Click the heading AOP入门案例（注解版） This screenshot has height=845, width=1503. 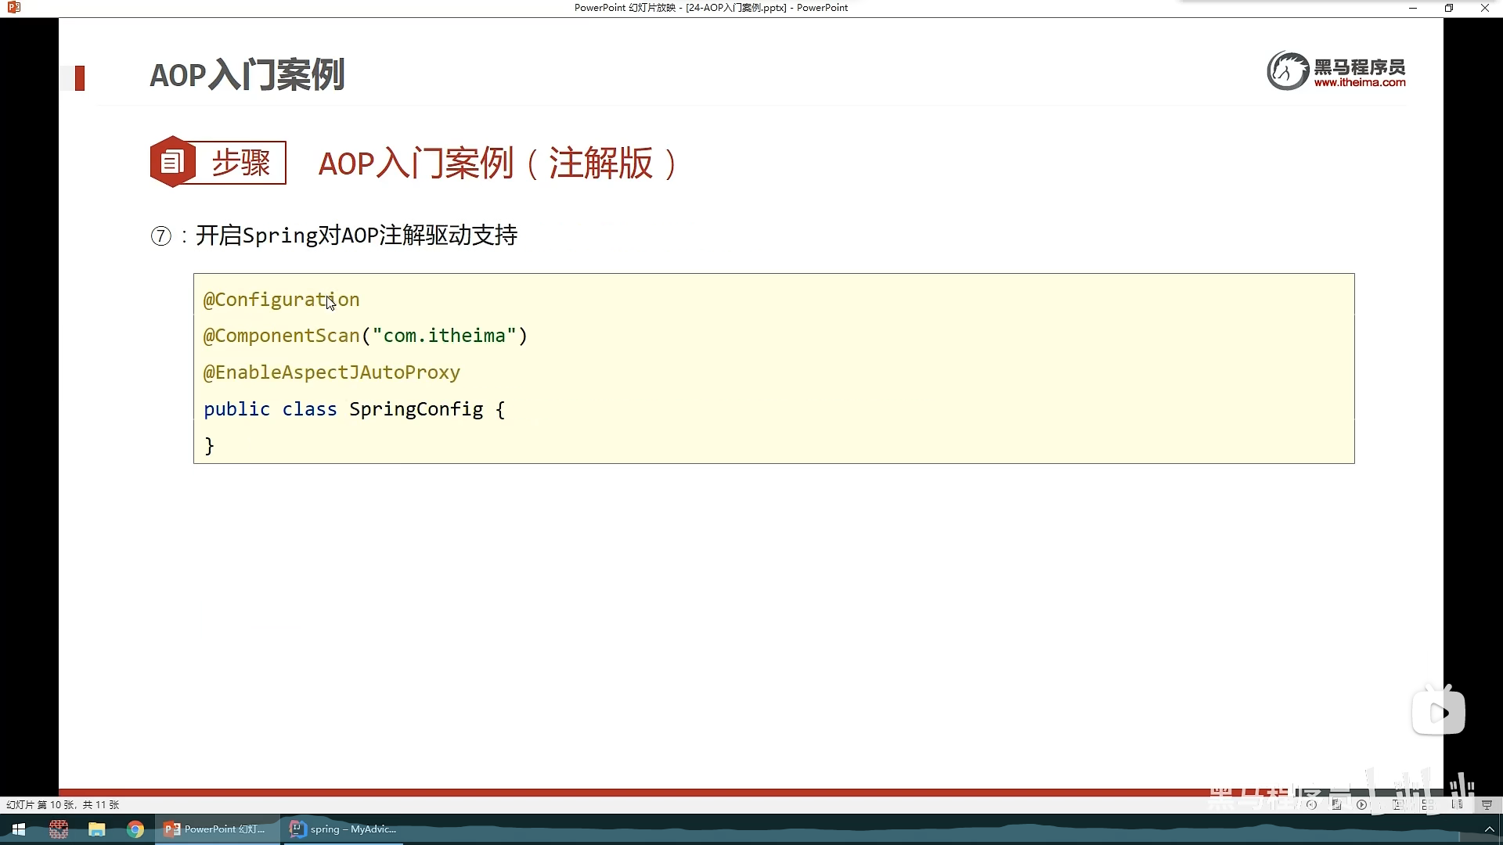499,164
